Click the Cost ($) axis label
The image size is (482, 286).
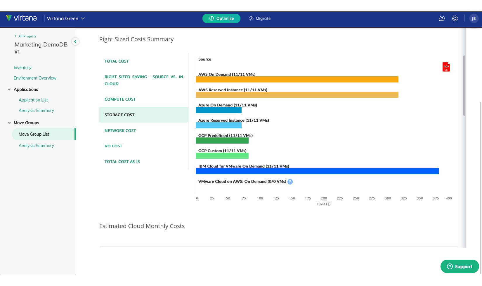click(324, 204)
